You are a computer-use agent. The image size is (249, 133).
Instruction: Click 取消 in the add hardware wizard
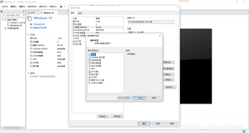point(154,98)
